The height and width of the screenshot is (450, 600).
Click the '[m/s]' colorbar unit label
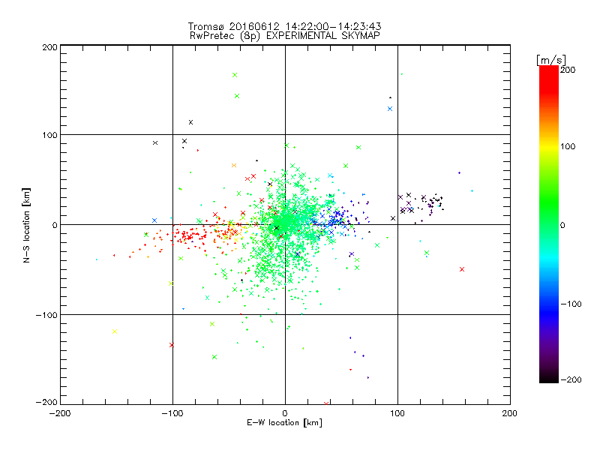click(551, 60)
